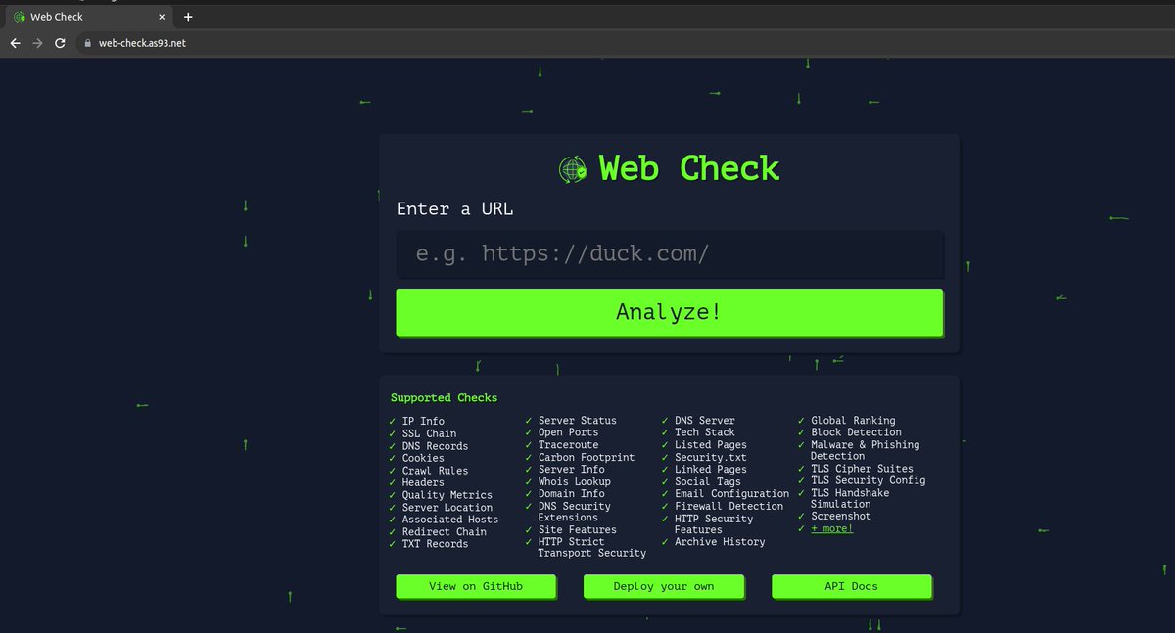Click the Whois Lookup list item
Viewport: 1175px width, 633px height.
(x=575, y=481)
